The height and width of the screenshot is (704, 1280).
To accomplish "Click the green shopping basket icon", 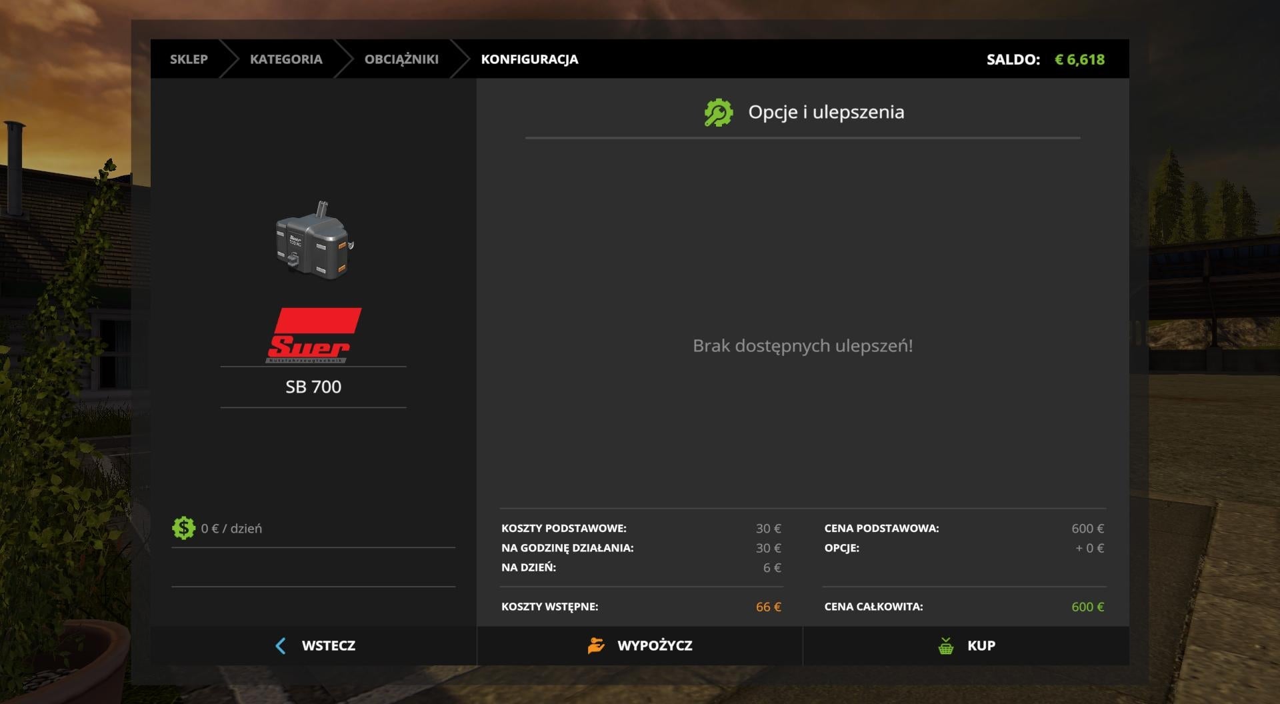I will (945, 645).
